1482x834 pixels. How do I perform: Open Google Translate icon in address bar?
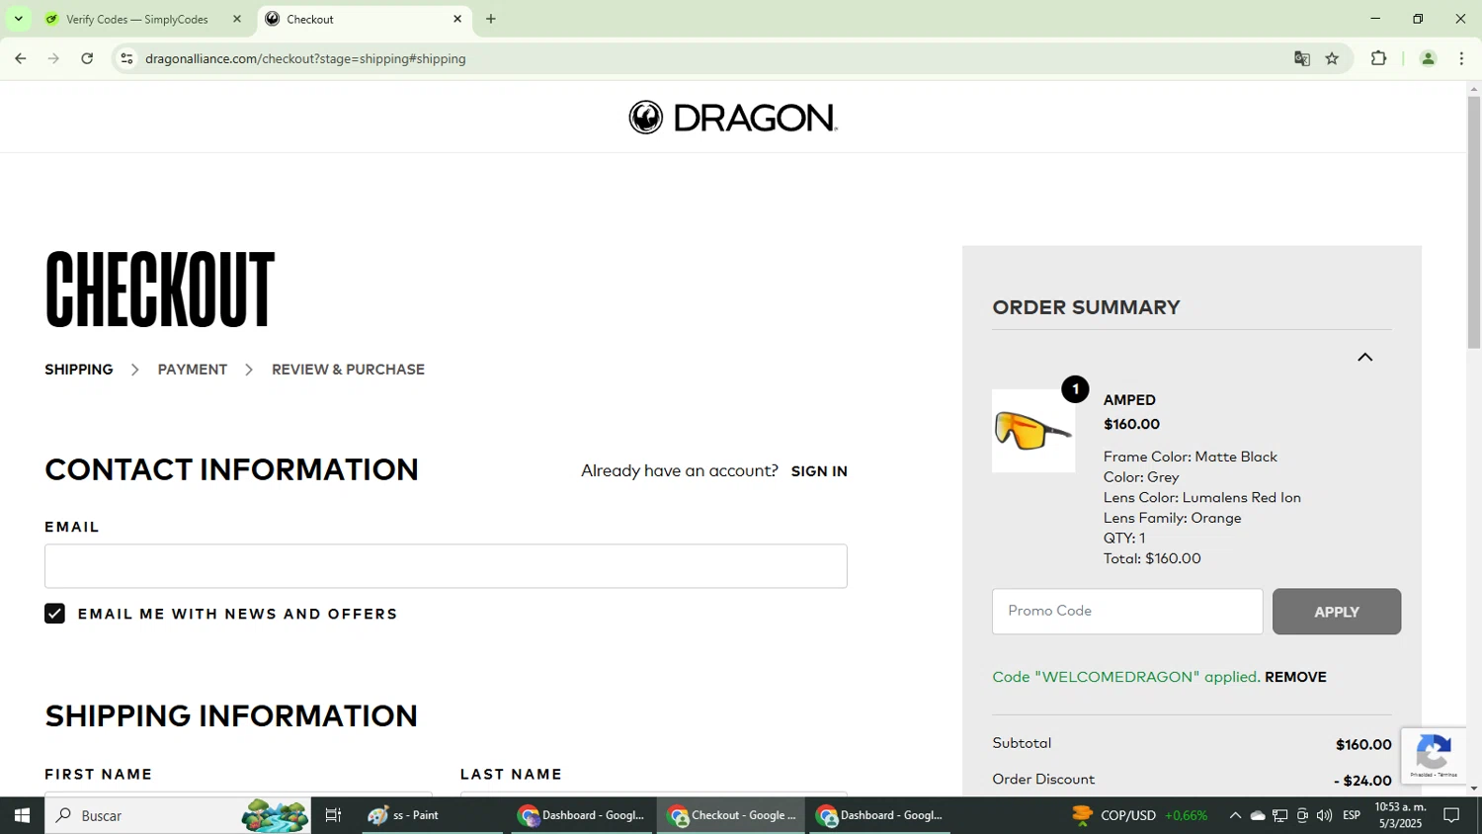click(1302, 58)
